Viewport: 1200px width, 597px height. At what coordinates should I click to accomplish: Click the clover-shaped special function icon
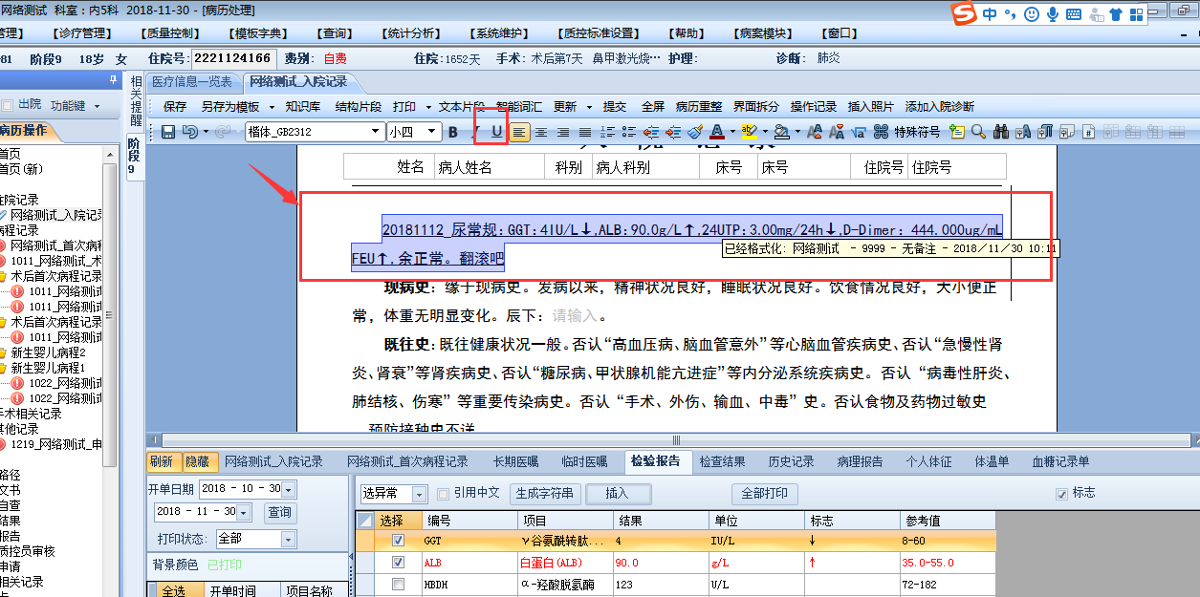point(881,132)
